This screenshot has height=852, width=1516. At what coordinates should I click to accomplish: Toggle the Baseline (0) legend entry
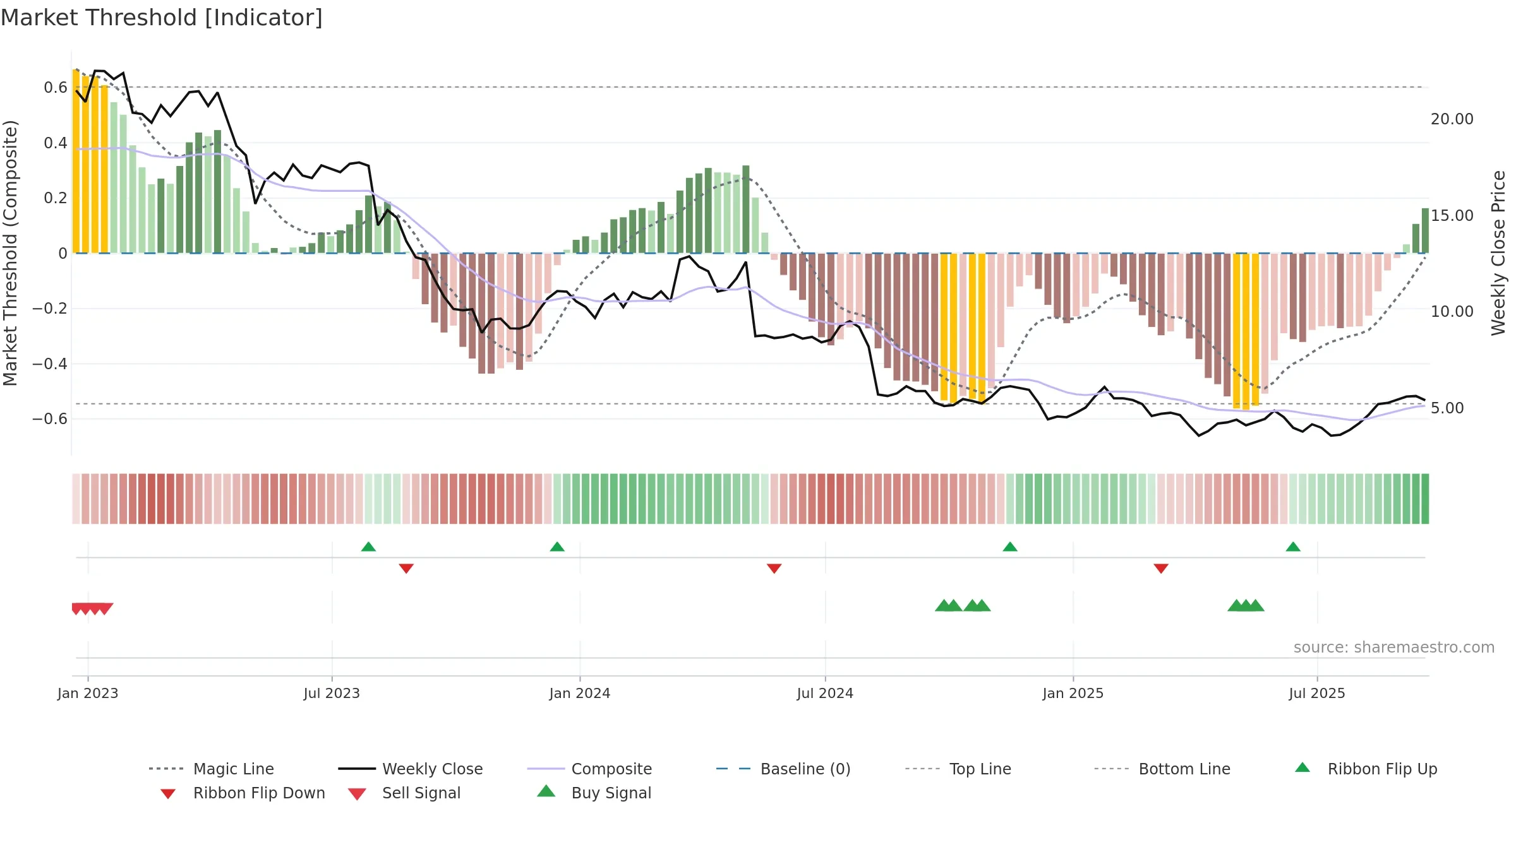pyautogui.click(x=783, y=769)
